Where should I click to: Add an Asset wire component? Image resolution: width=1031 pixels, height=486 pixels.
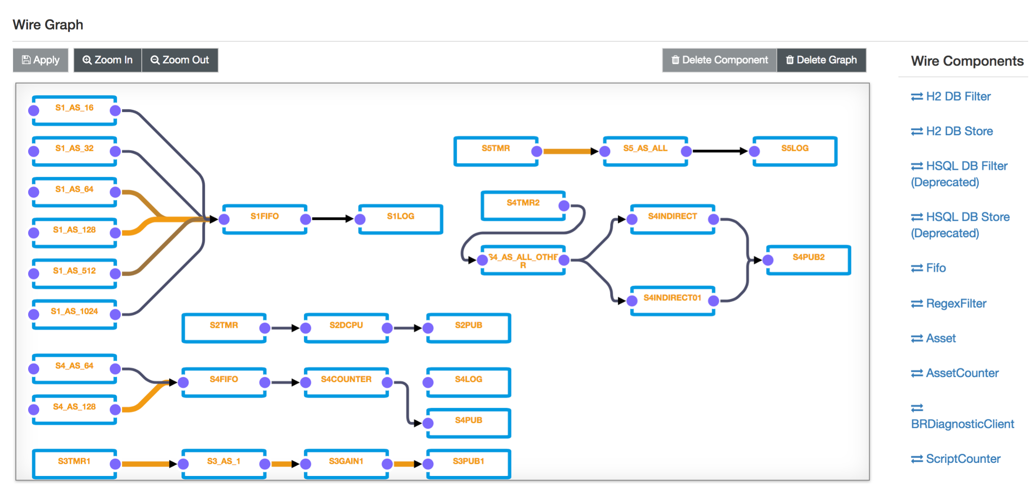(933, 338)
